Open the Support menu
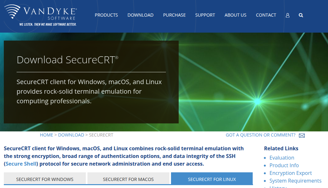The image size is (328, 188). coord(205,15)
